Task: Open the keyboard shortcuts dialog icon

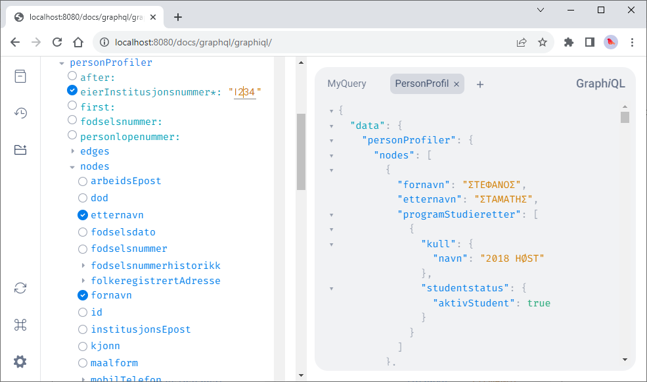Action: (x=20, y=325)
